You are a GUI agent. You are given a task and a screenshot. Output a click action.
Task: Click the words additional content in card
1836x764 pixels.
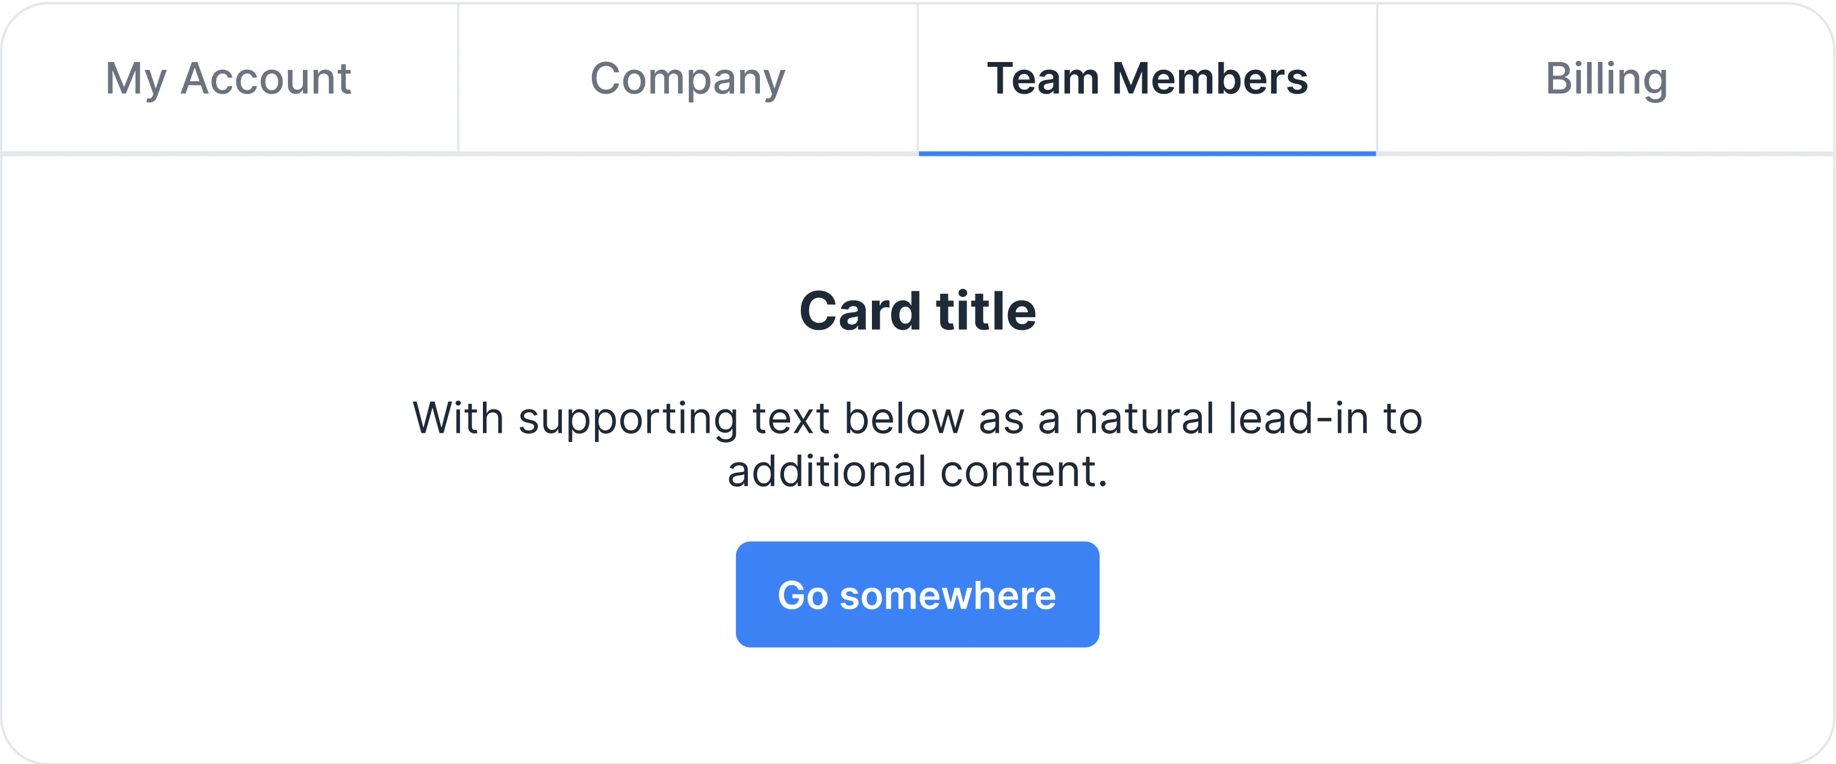point(916,472)
